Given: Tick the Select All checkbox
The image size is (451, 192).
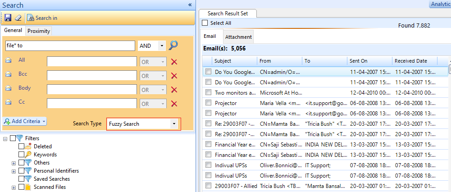Looking at the screenshot, I should [x=205, y=23].
